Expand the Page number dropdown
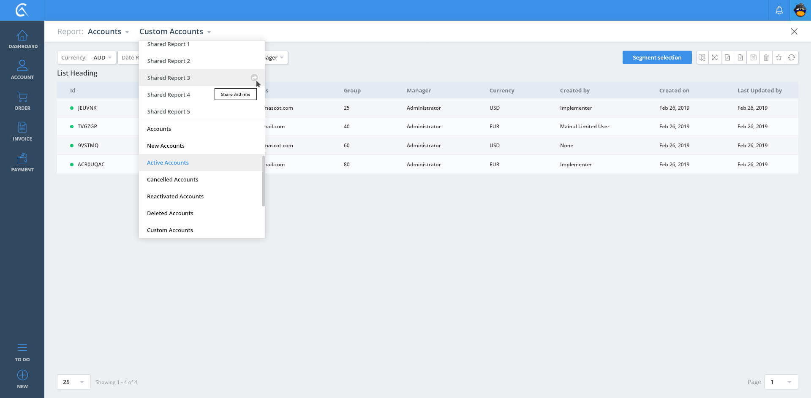Screen dimensions: 811x398 [781, 382]
